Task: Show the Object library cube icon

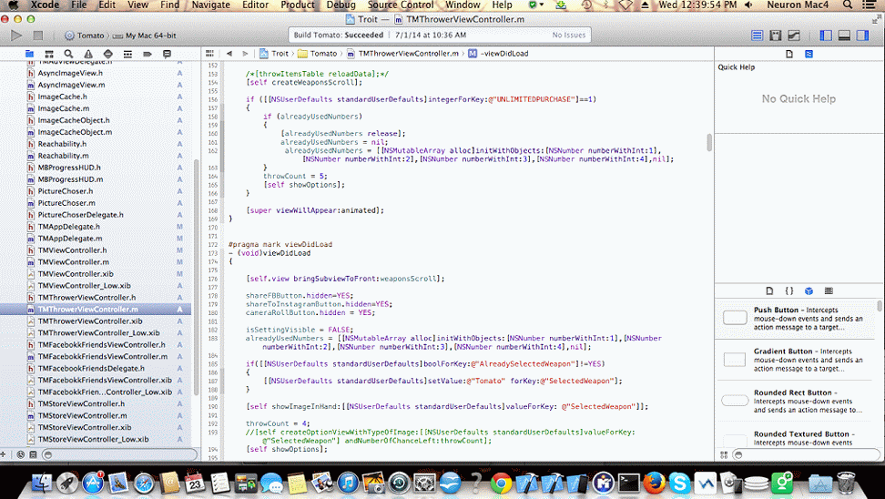Action: (809, 291)
